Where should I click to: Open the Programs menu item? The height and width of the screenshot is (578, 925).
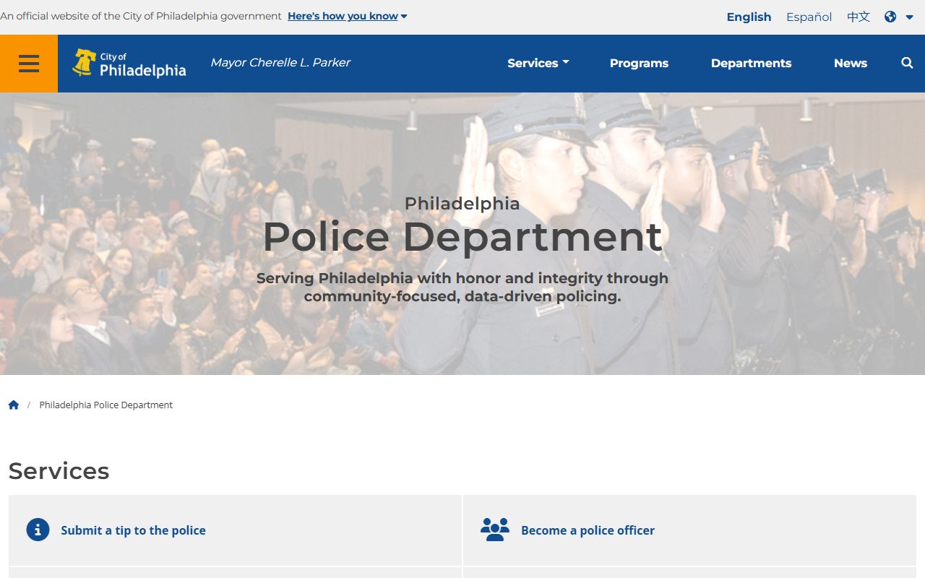click(639, 63)
